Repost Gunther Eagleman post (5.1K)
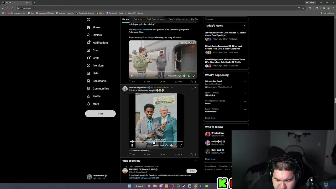336x189 pixels. point(147,155)
